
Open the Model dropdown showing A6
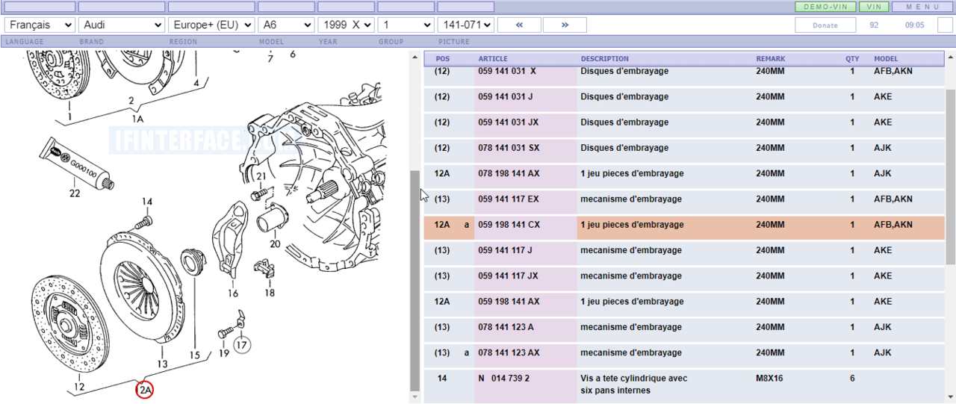tap(286, 25)
